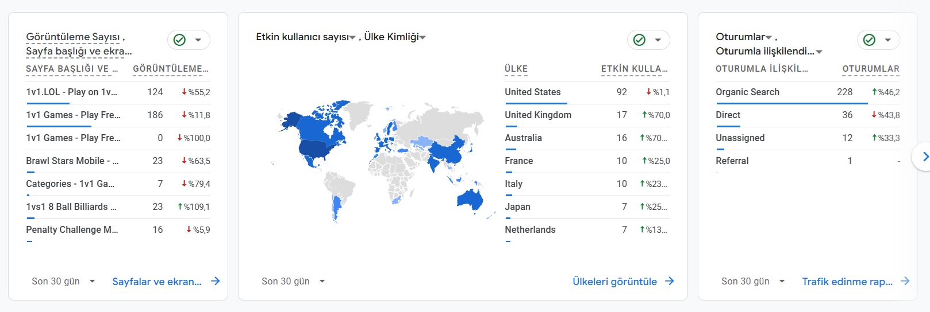930x312 pixels.
Task: Open the Son 30 gün selector on the map card
Action: (x=293, y=281)
